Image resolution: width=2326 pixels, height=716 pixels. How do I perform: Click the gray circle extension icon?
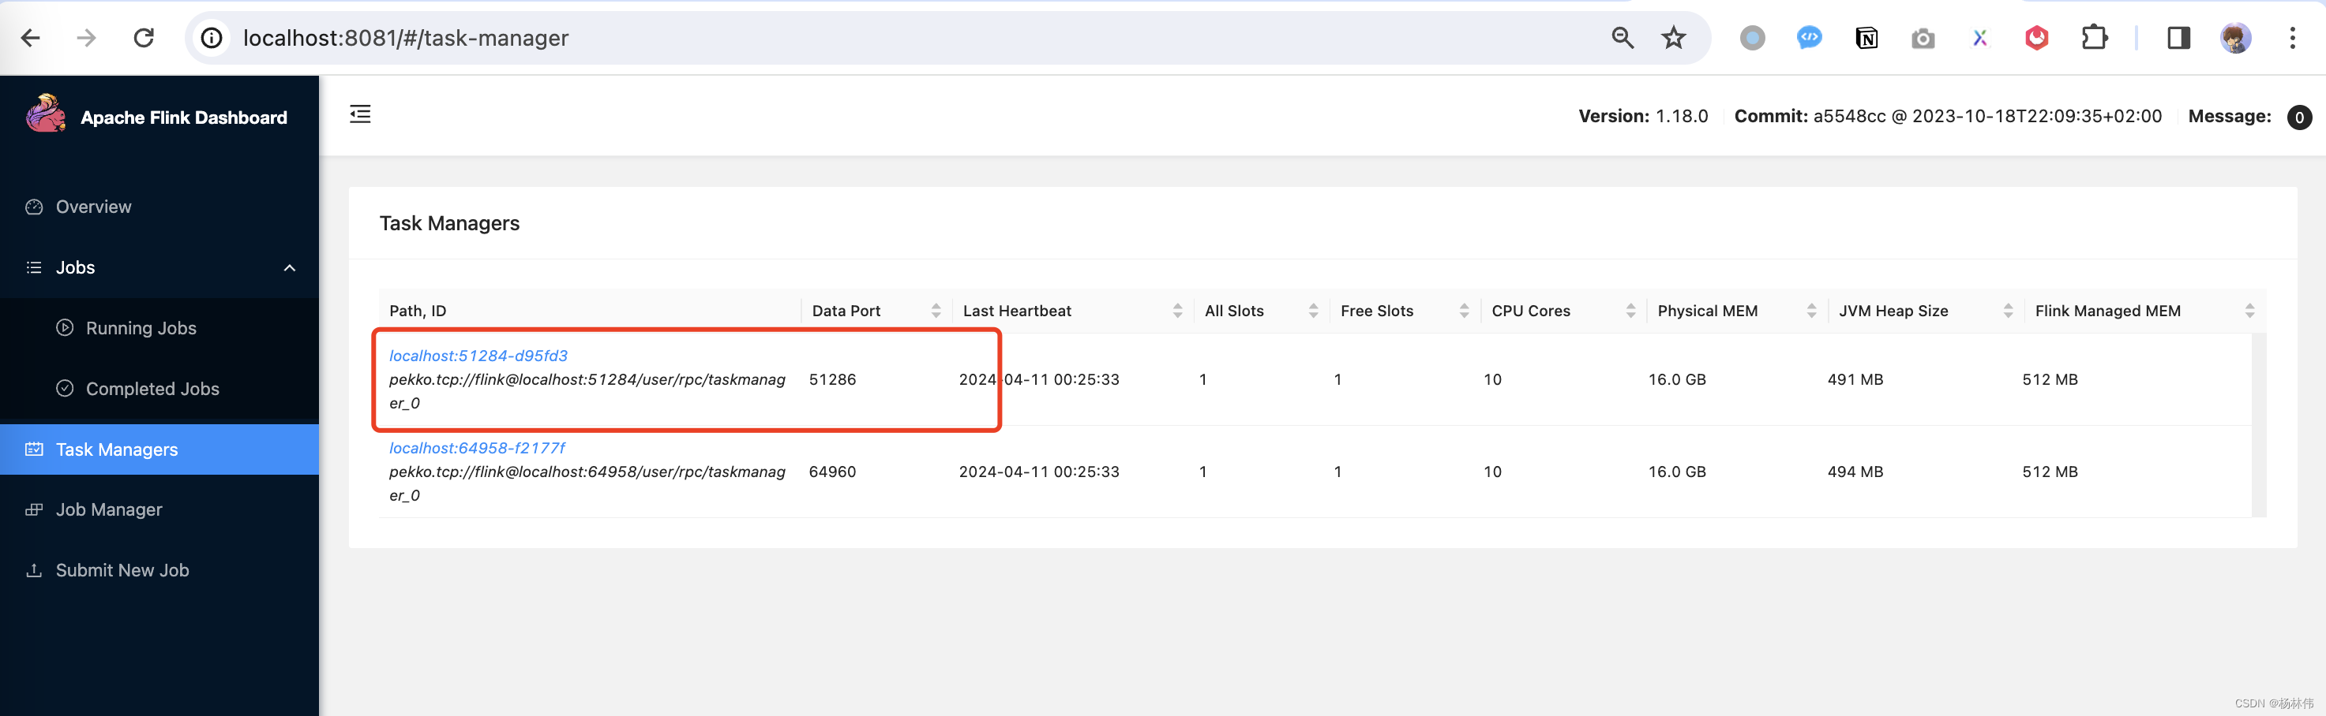(1752, 38)
